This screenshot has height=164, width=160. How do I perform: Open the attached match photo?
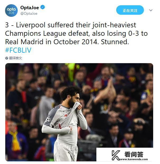pyautogui.click(x=79, y=112)
